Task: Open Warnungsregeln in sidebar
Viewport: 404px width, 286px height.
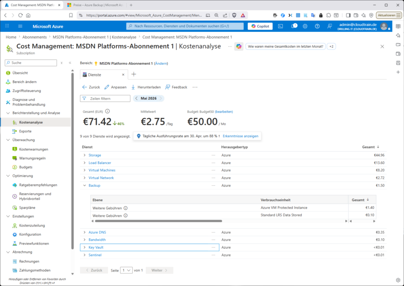Action: pos(32,158)
